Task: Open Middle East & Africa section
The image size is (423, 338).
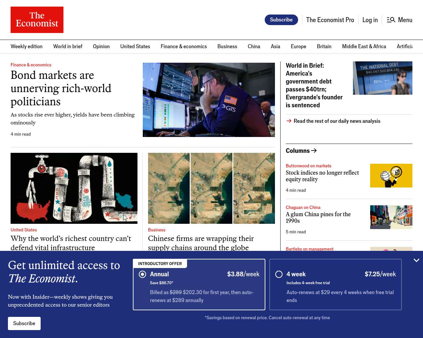Action: coord(364,47)
